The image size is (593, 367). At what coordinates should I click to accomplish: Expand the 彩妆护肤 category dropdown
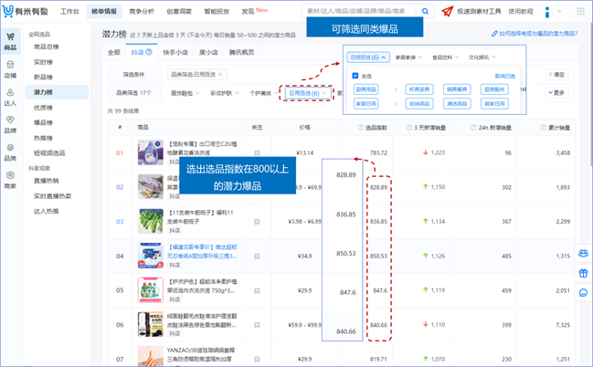tap(225, 93)
